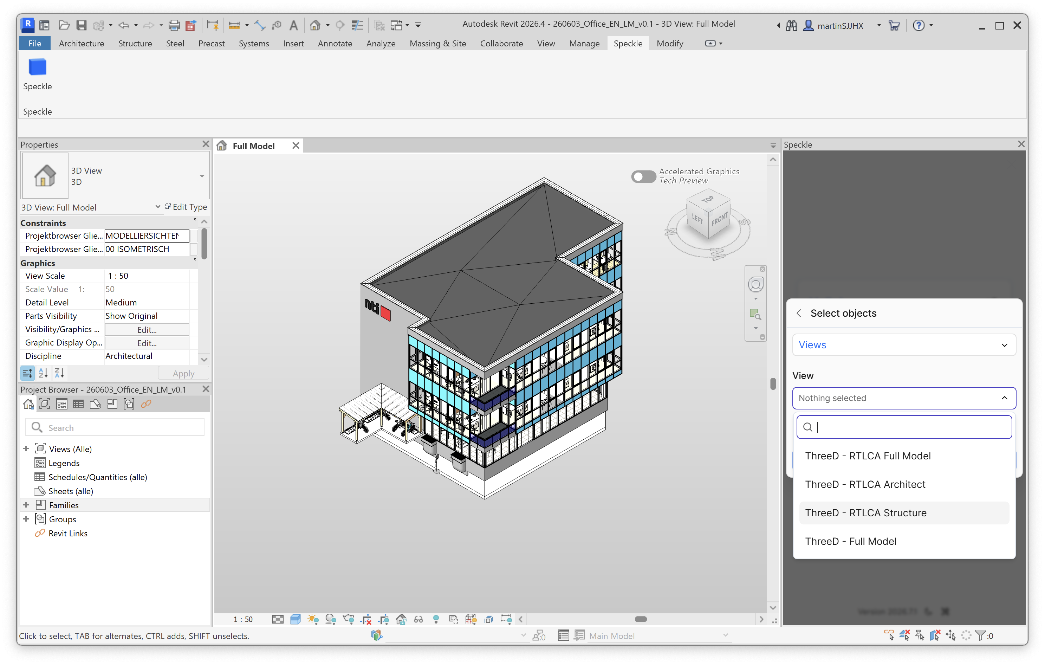
Task: Toggle sort ascending button in Properties
Action: point(44,373)
